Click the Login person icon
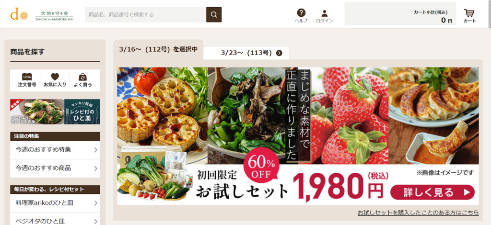This screenshot has height=225, width=491. click(325, 13)
